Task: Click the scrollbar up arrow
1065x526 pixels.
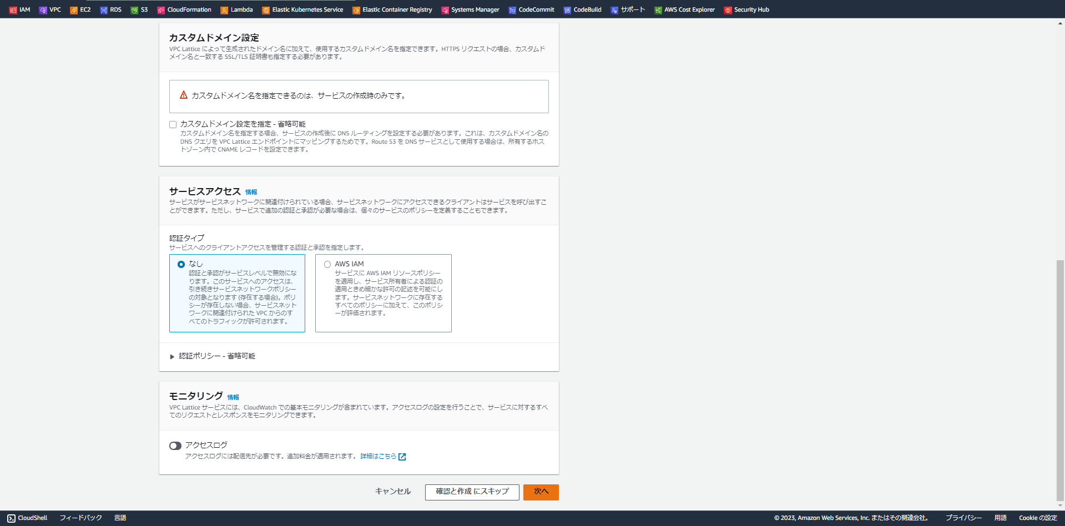Action: [1060, 23]
